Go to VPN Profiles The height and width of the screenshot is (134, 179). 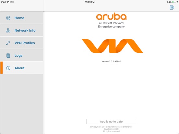point(22,43)
